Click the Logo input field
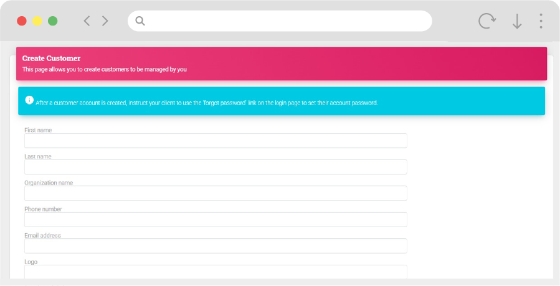The image size is (560, 286). [x=216, y=272]
